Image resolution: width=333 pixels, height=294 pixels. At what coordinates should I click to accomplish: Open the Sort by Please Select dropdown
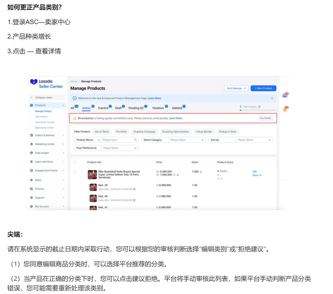click(x=254, y=140)
